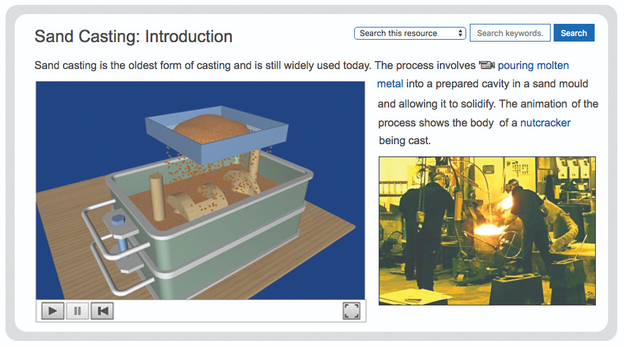This screenshot has width=624, height=347.
Task: Click the 'Sand Casting: Introduction' heading
Action: pyautogui.click(x=133, y=36)
